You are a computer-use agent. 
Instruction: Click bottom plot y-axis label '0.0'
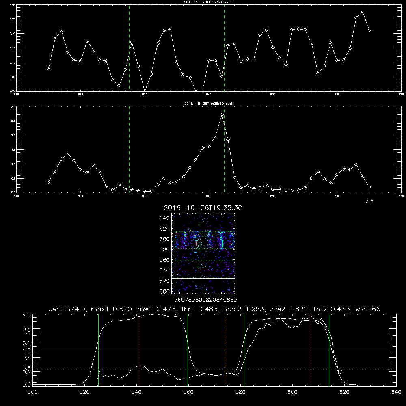coord(27,385)
